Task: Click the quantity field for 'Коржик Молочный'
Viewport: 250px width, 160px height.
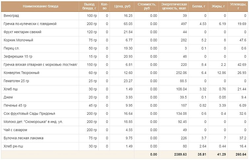Action: pos(104,40)
